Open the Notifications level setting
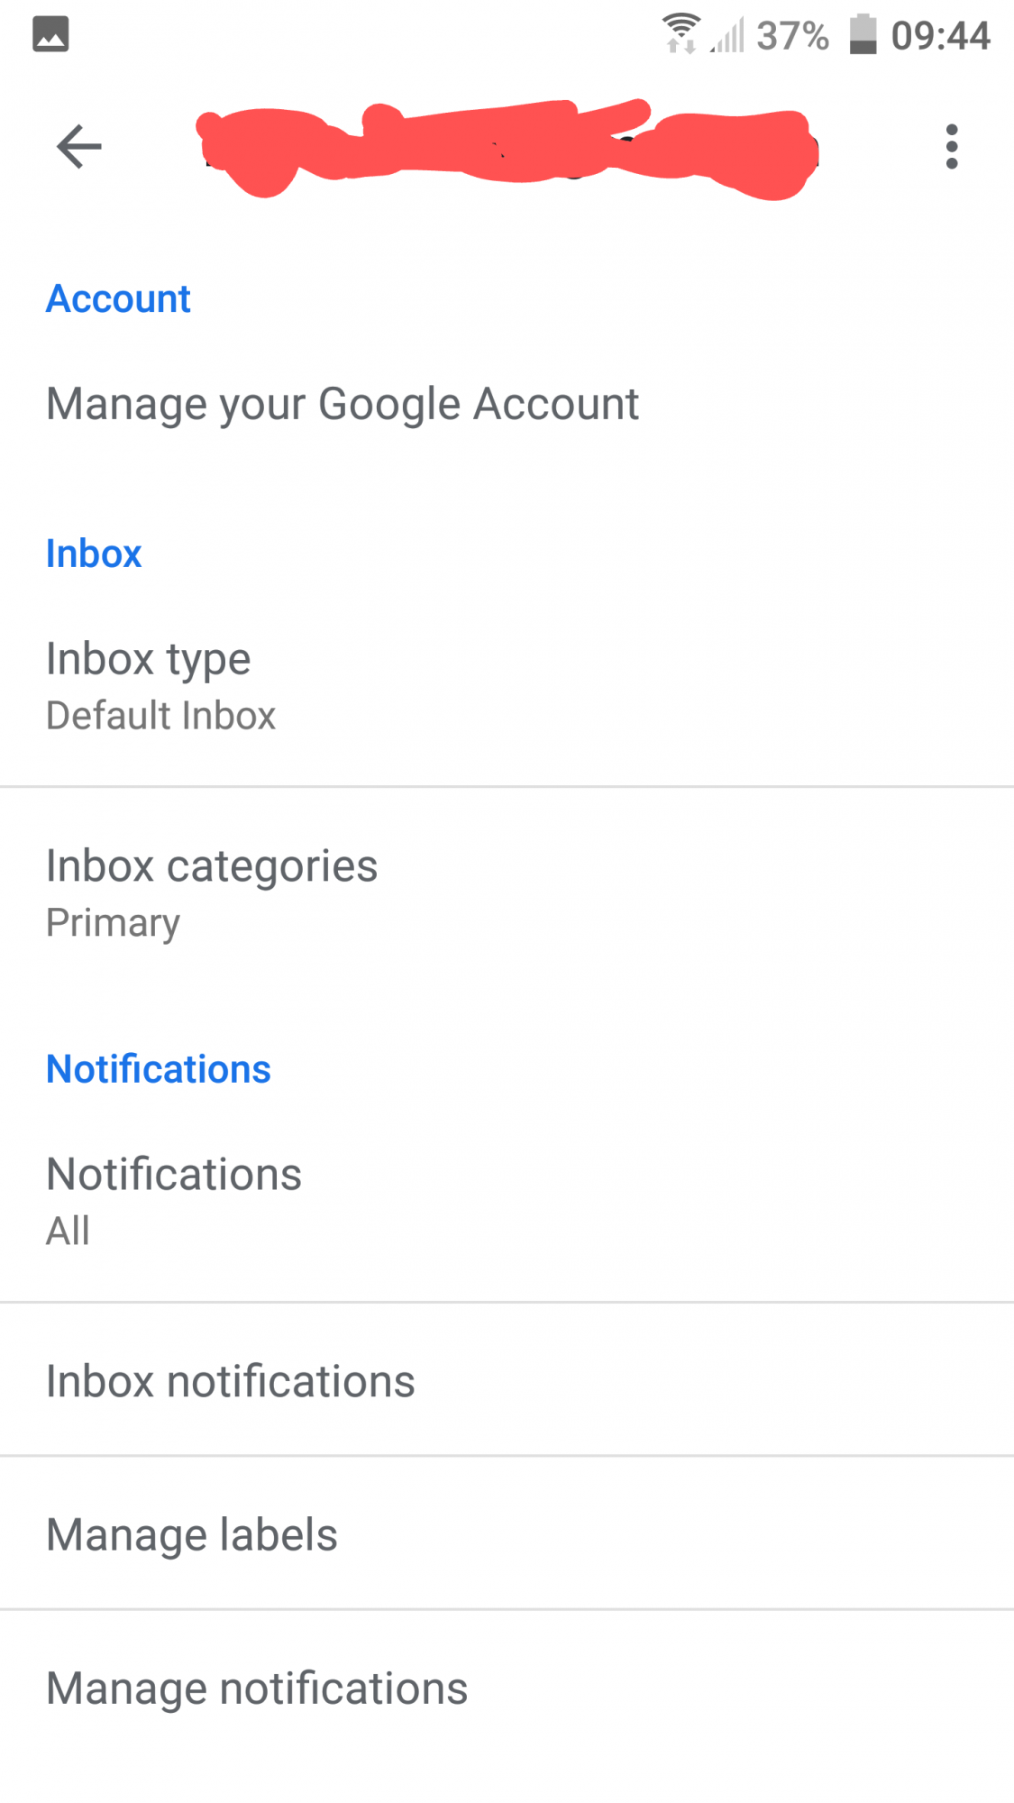The width and height of the screenshot is (1014, 1803). coord(507,1201)
